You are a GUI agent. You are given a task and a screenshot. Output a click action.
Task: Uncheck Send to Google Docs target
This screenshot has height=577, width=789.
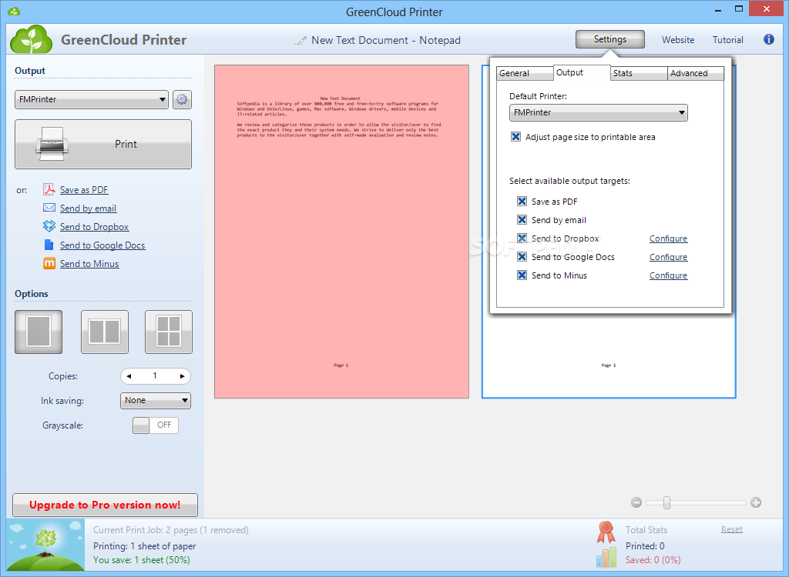point(522,257)
